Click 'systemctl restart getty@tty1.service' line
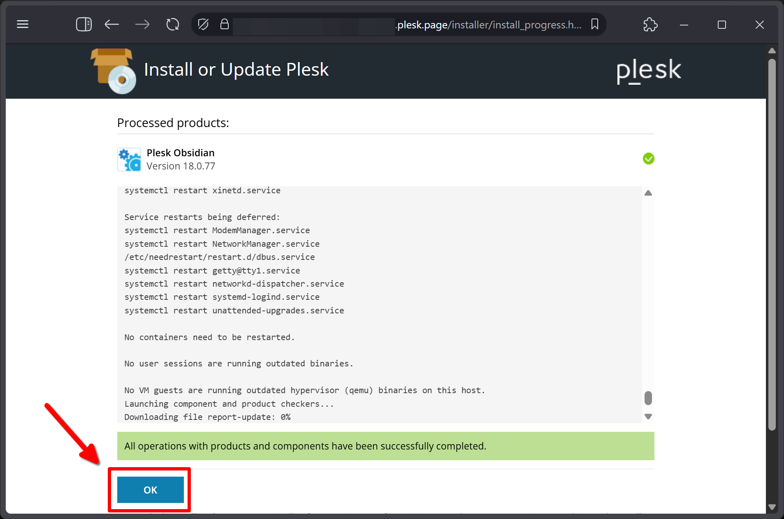The height and width of the screenshot is (519, 784). (212, 271)
